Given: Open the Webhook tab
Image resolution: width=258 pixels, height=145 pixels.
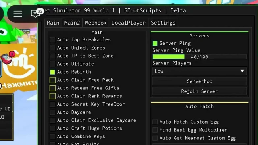Looking at the screenshot, I should point(96,23).
